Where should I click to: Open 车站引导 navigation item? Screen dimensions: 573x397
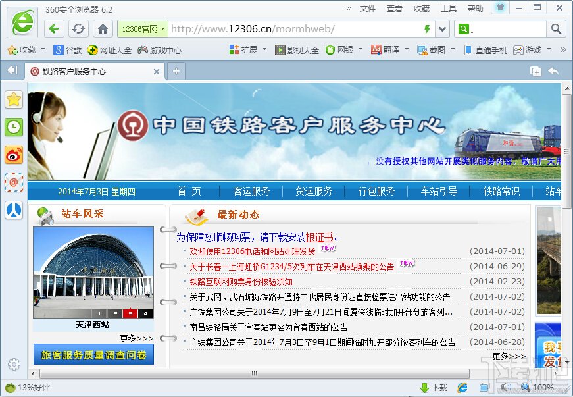[x=439, y=191]
